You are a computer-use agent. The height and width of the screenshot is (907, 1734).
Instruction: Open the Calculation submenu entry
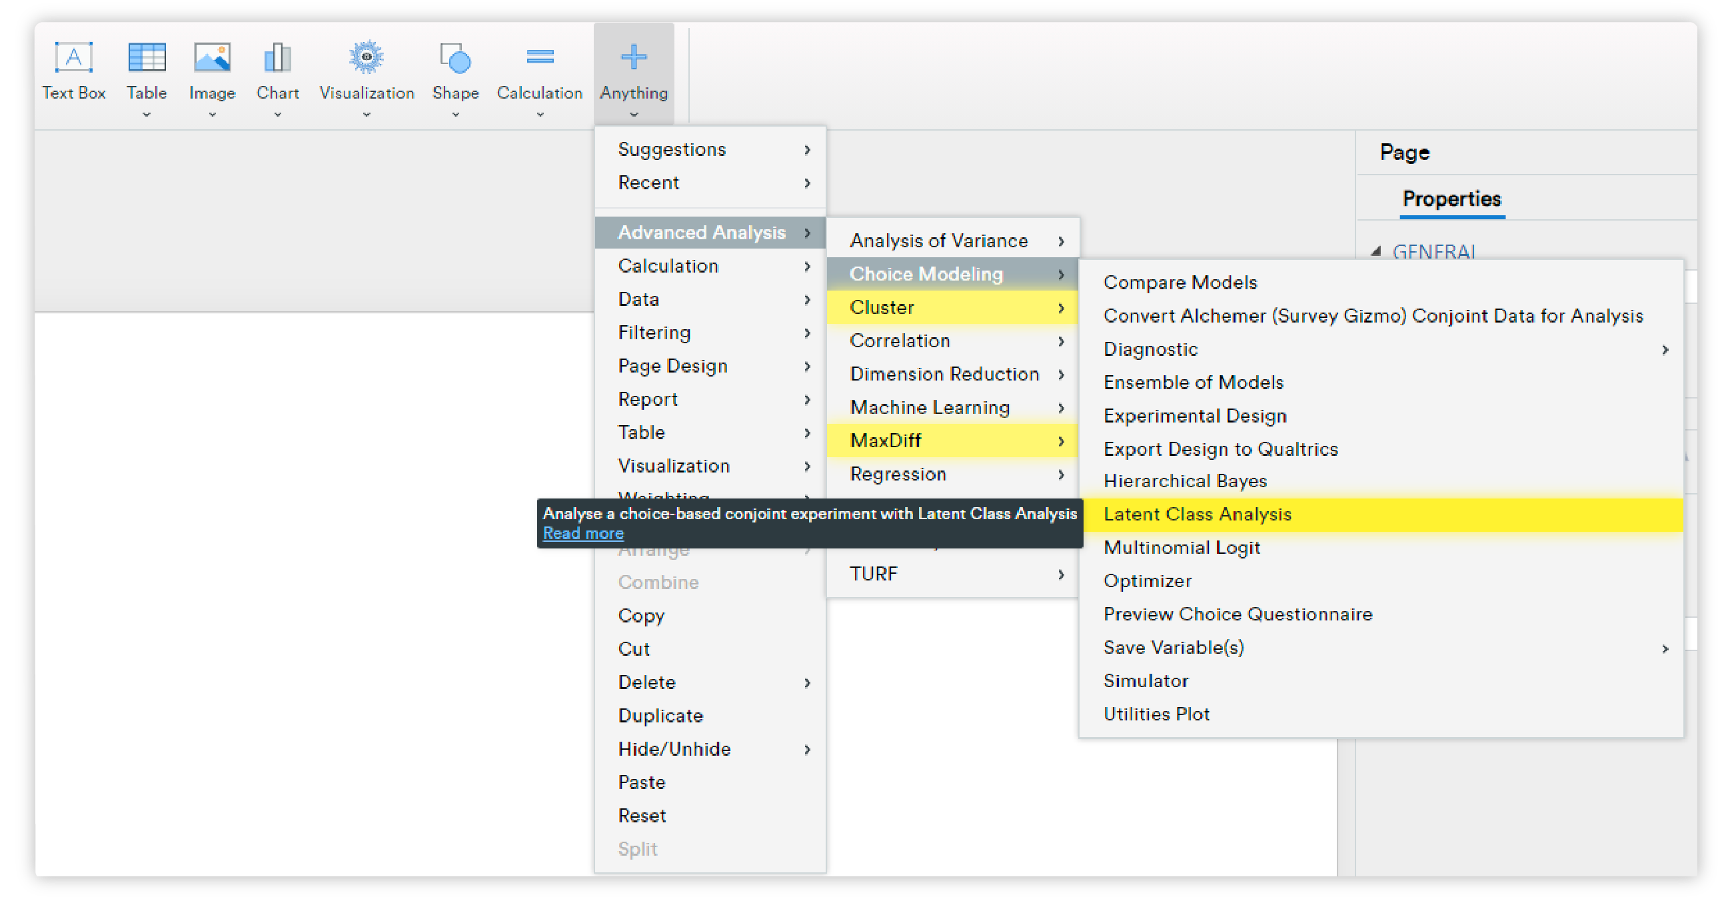coord(710,266)
